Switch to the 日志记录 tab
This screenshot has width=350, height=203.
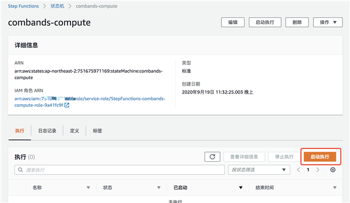click(47, 130)
